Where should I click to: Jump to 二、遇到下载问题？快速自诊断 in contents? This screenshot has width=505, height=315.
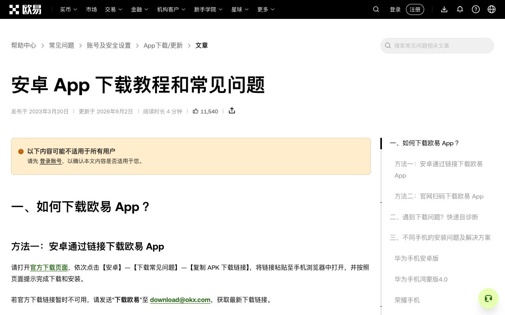coord(434,217)
